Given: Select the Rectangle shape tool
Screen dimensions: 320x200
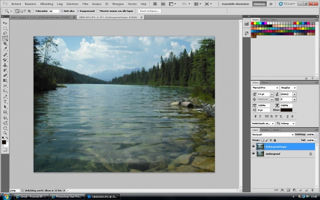Looking at the screenshot, I should [5, 112].
